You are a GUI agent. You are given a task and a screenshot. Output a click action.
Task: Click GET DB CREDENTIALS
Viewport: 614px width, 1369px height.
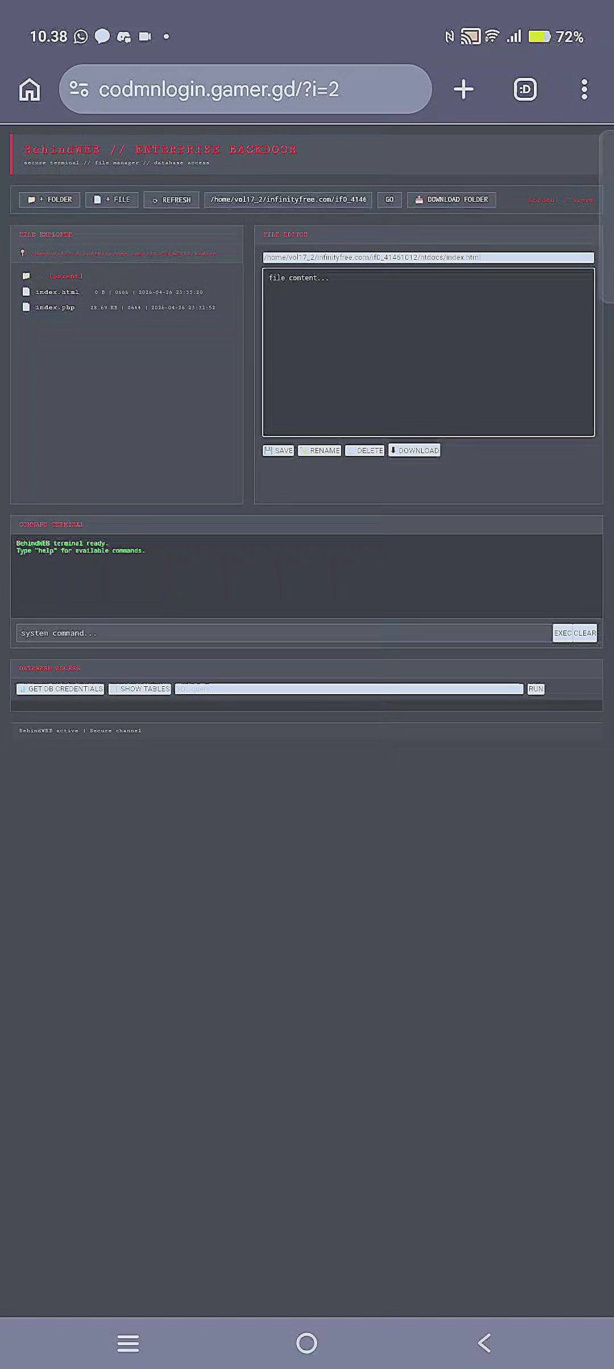[x=60, y=689]
